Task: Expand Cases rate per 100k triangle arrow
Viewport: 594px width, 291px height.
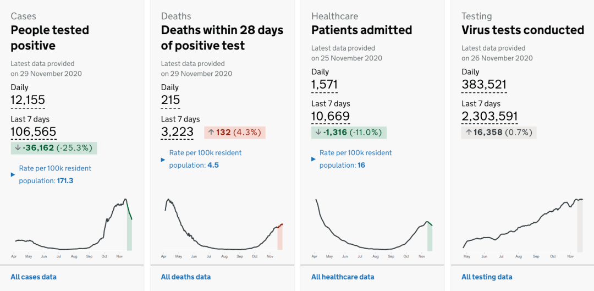Action: point(13,175)
